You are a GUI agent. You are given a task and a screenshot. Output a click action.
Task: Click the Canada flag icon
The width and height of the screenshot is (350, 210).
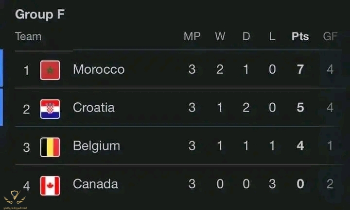[x=50, y=186]
